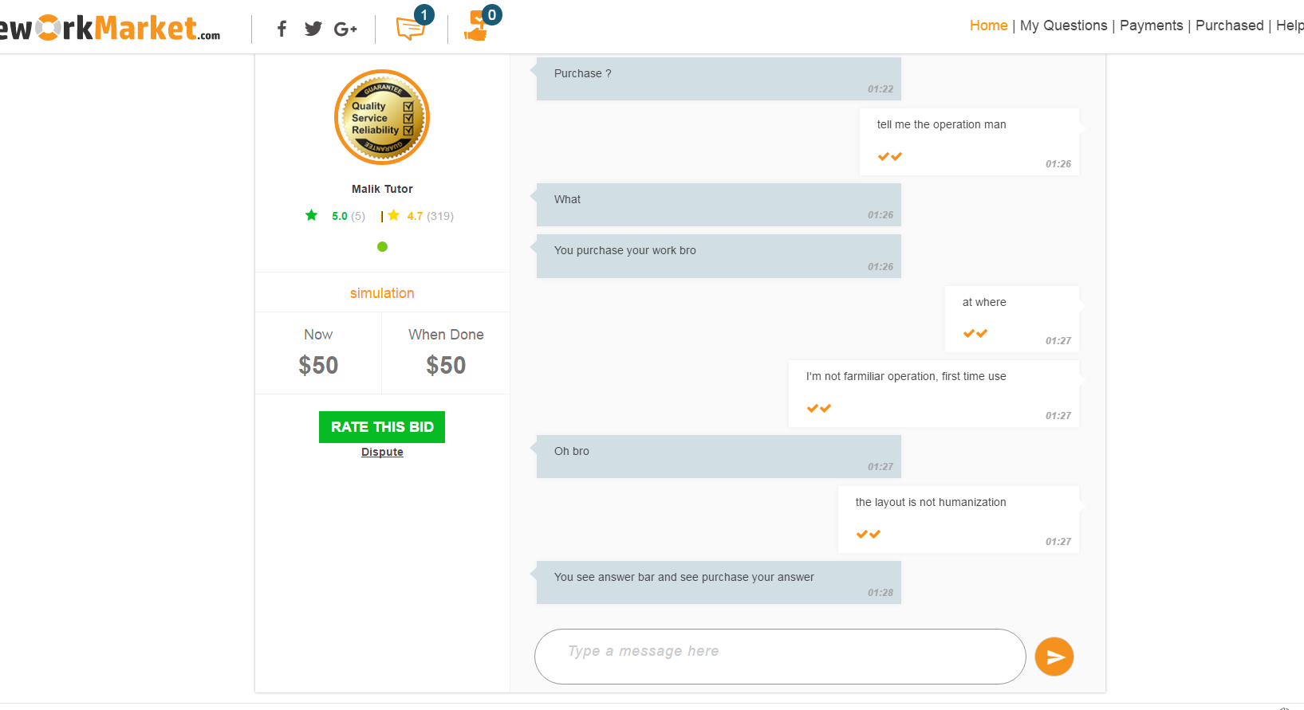This screenshot has width=1304, height=710.
Task: Click the yellow star rating 4.7
Action: coord(420,216)
